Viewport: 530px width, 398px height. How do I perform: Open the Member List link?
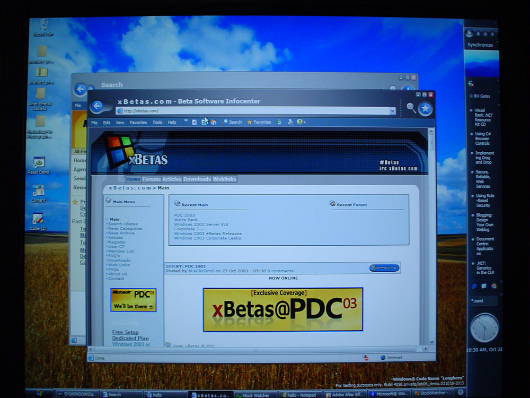click(x=121, y=251)
